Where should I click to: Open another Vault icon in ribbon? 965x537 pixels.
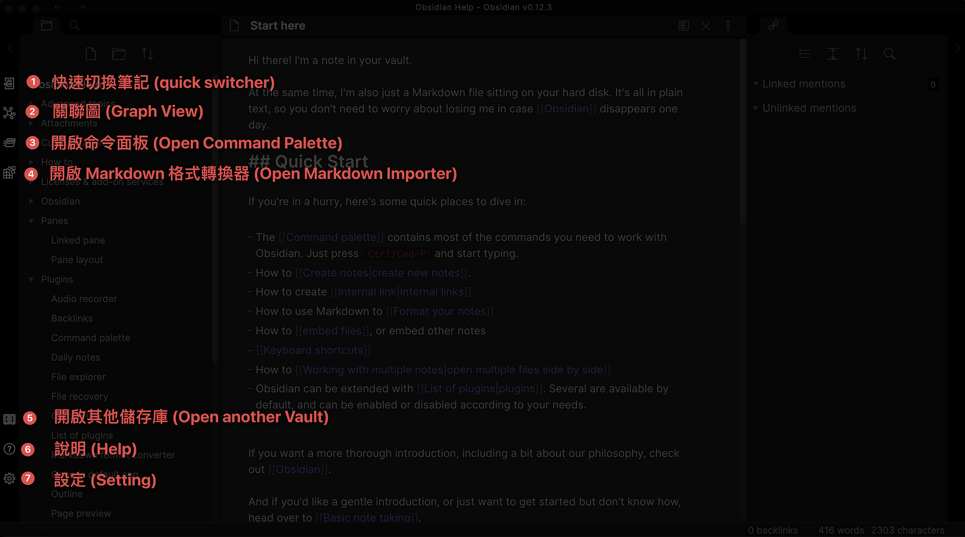9,419
